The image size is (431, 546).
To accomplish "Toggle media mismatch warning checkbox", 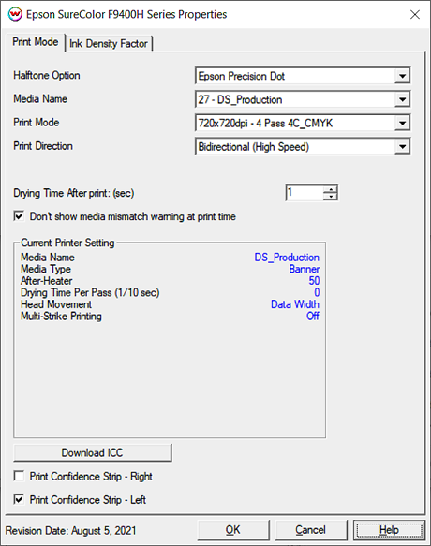I will tap(19, 216).
